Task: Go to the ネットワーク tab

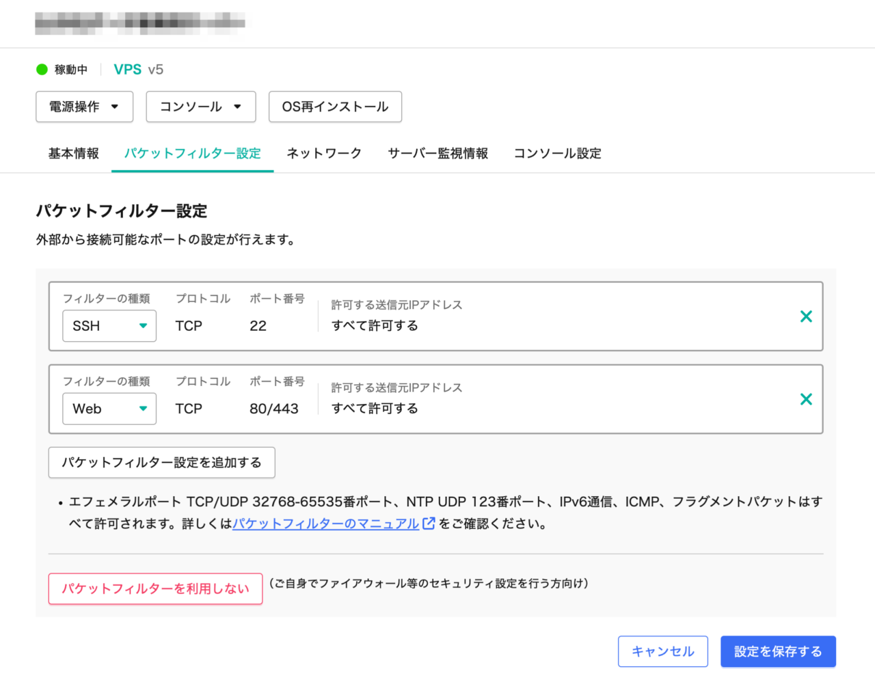Action: point(324,154)
